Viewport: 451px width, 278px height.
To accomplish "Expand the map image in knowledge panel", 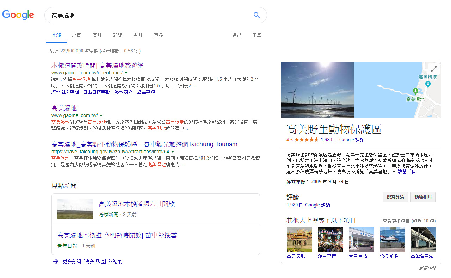I will tap(434, 69).
